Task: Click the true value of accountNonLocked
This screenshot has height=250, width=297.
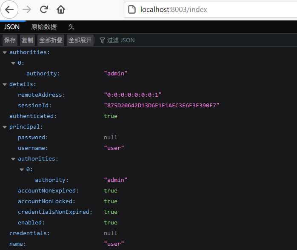Action: [111, 201]
